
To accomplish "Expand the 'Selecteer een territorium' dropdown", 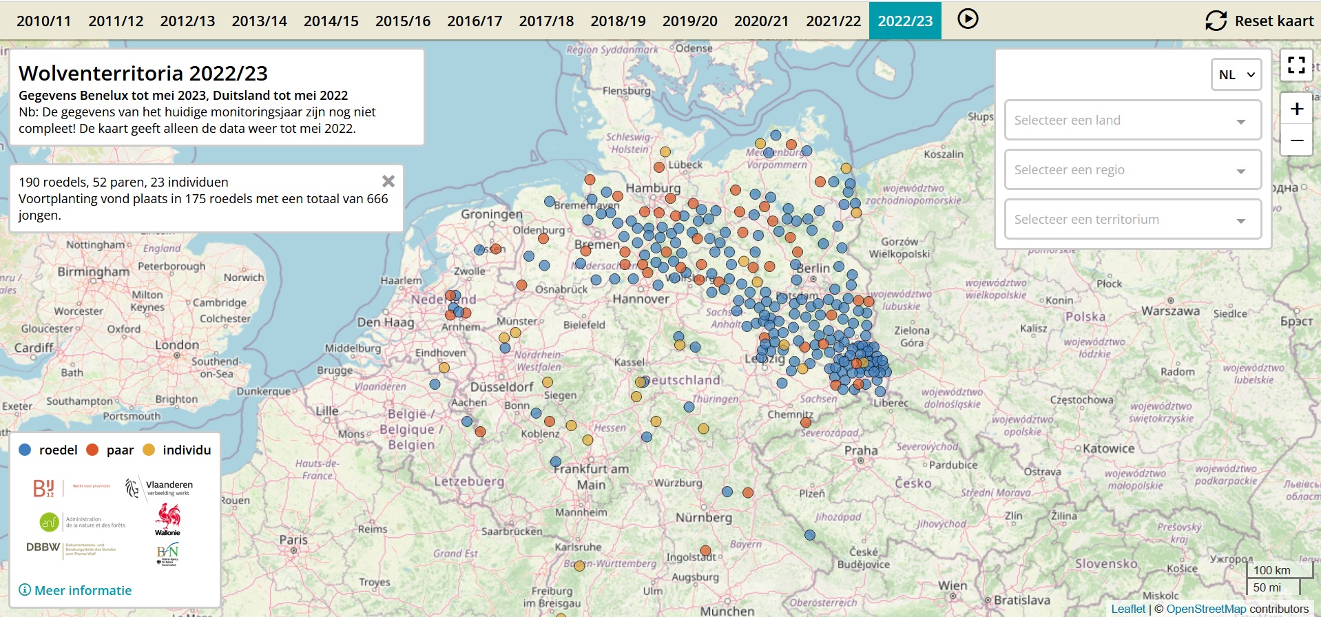I will coord(1132,220).
